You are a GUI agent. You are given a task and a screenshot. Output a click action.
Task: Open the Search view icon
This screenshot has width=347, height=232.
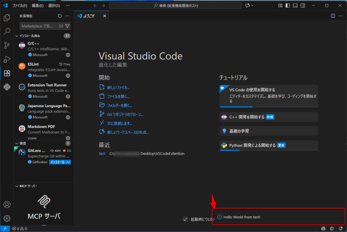pos(7,31)
